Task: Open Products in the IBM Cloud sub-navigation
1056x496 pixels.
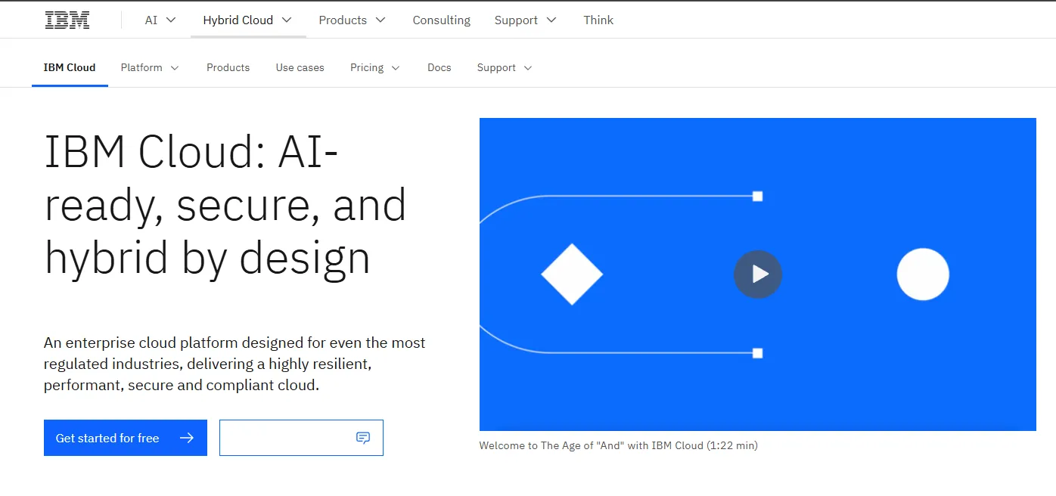Action: pos(228,68)
